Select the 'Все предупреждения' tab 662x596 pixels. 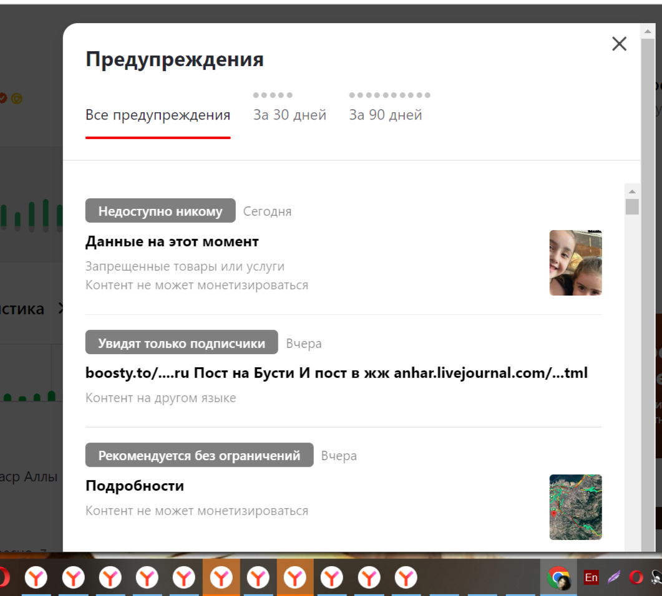pos(158,115)
